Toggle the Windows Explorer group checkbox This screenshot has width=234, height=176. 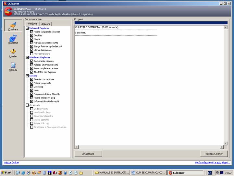click(27, 58)
